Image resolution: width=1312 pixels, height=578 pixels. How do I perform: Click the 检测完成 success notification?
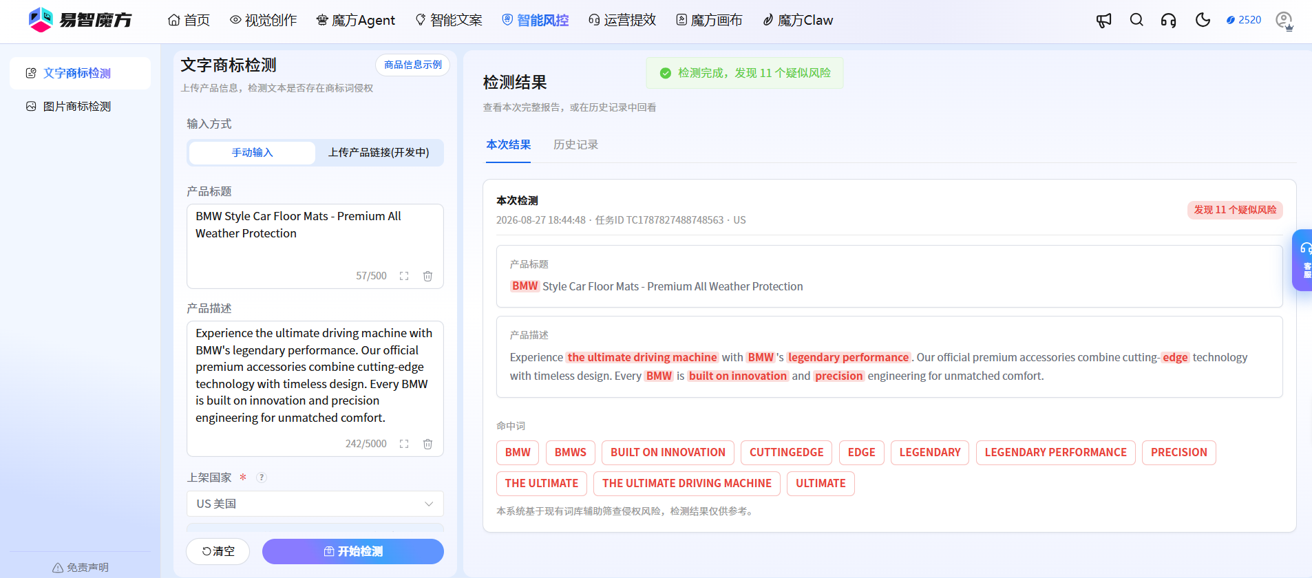(745, 73)
